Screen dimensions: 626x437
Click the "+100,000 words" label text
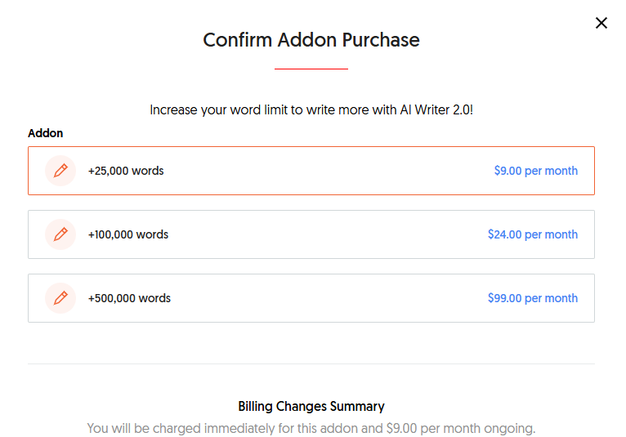tap(128, 234)
